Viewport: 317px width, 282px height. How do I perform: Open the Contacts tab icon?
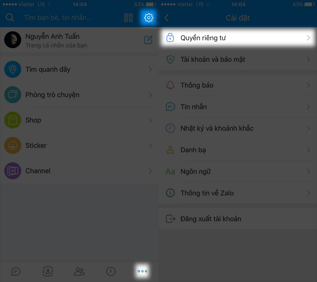[x=48, y=271]
